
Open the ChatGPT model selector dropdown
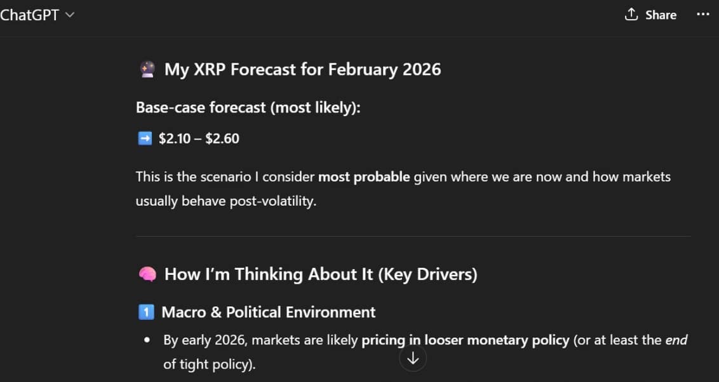pos(36,15)
